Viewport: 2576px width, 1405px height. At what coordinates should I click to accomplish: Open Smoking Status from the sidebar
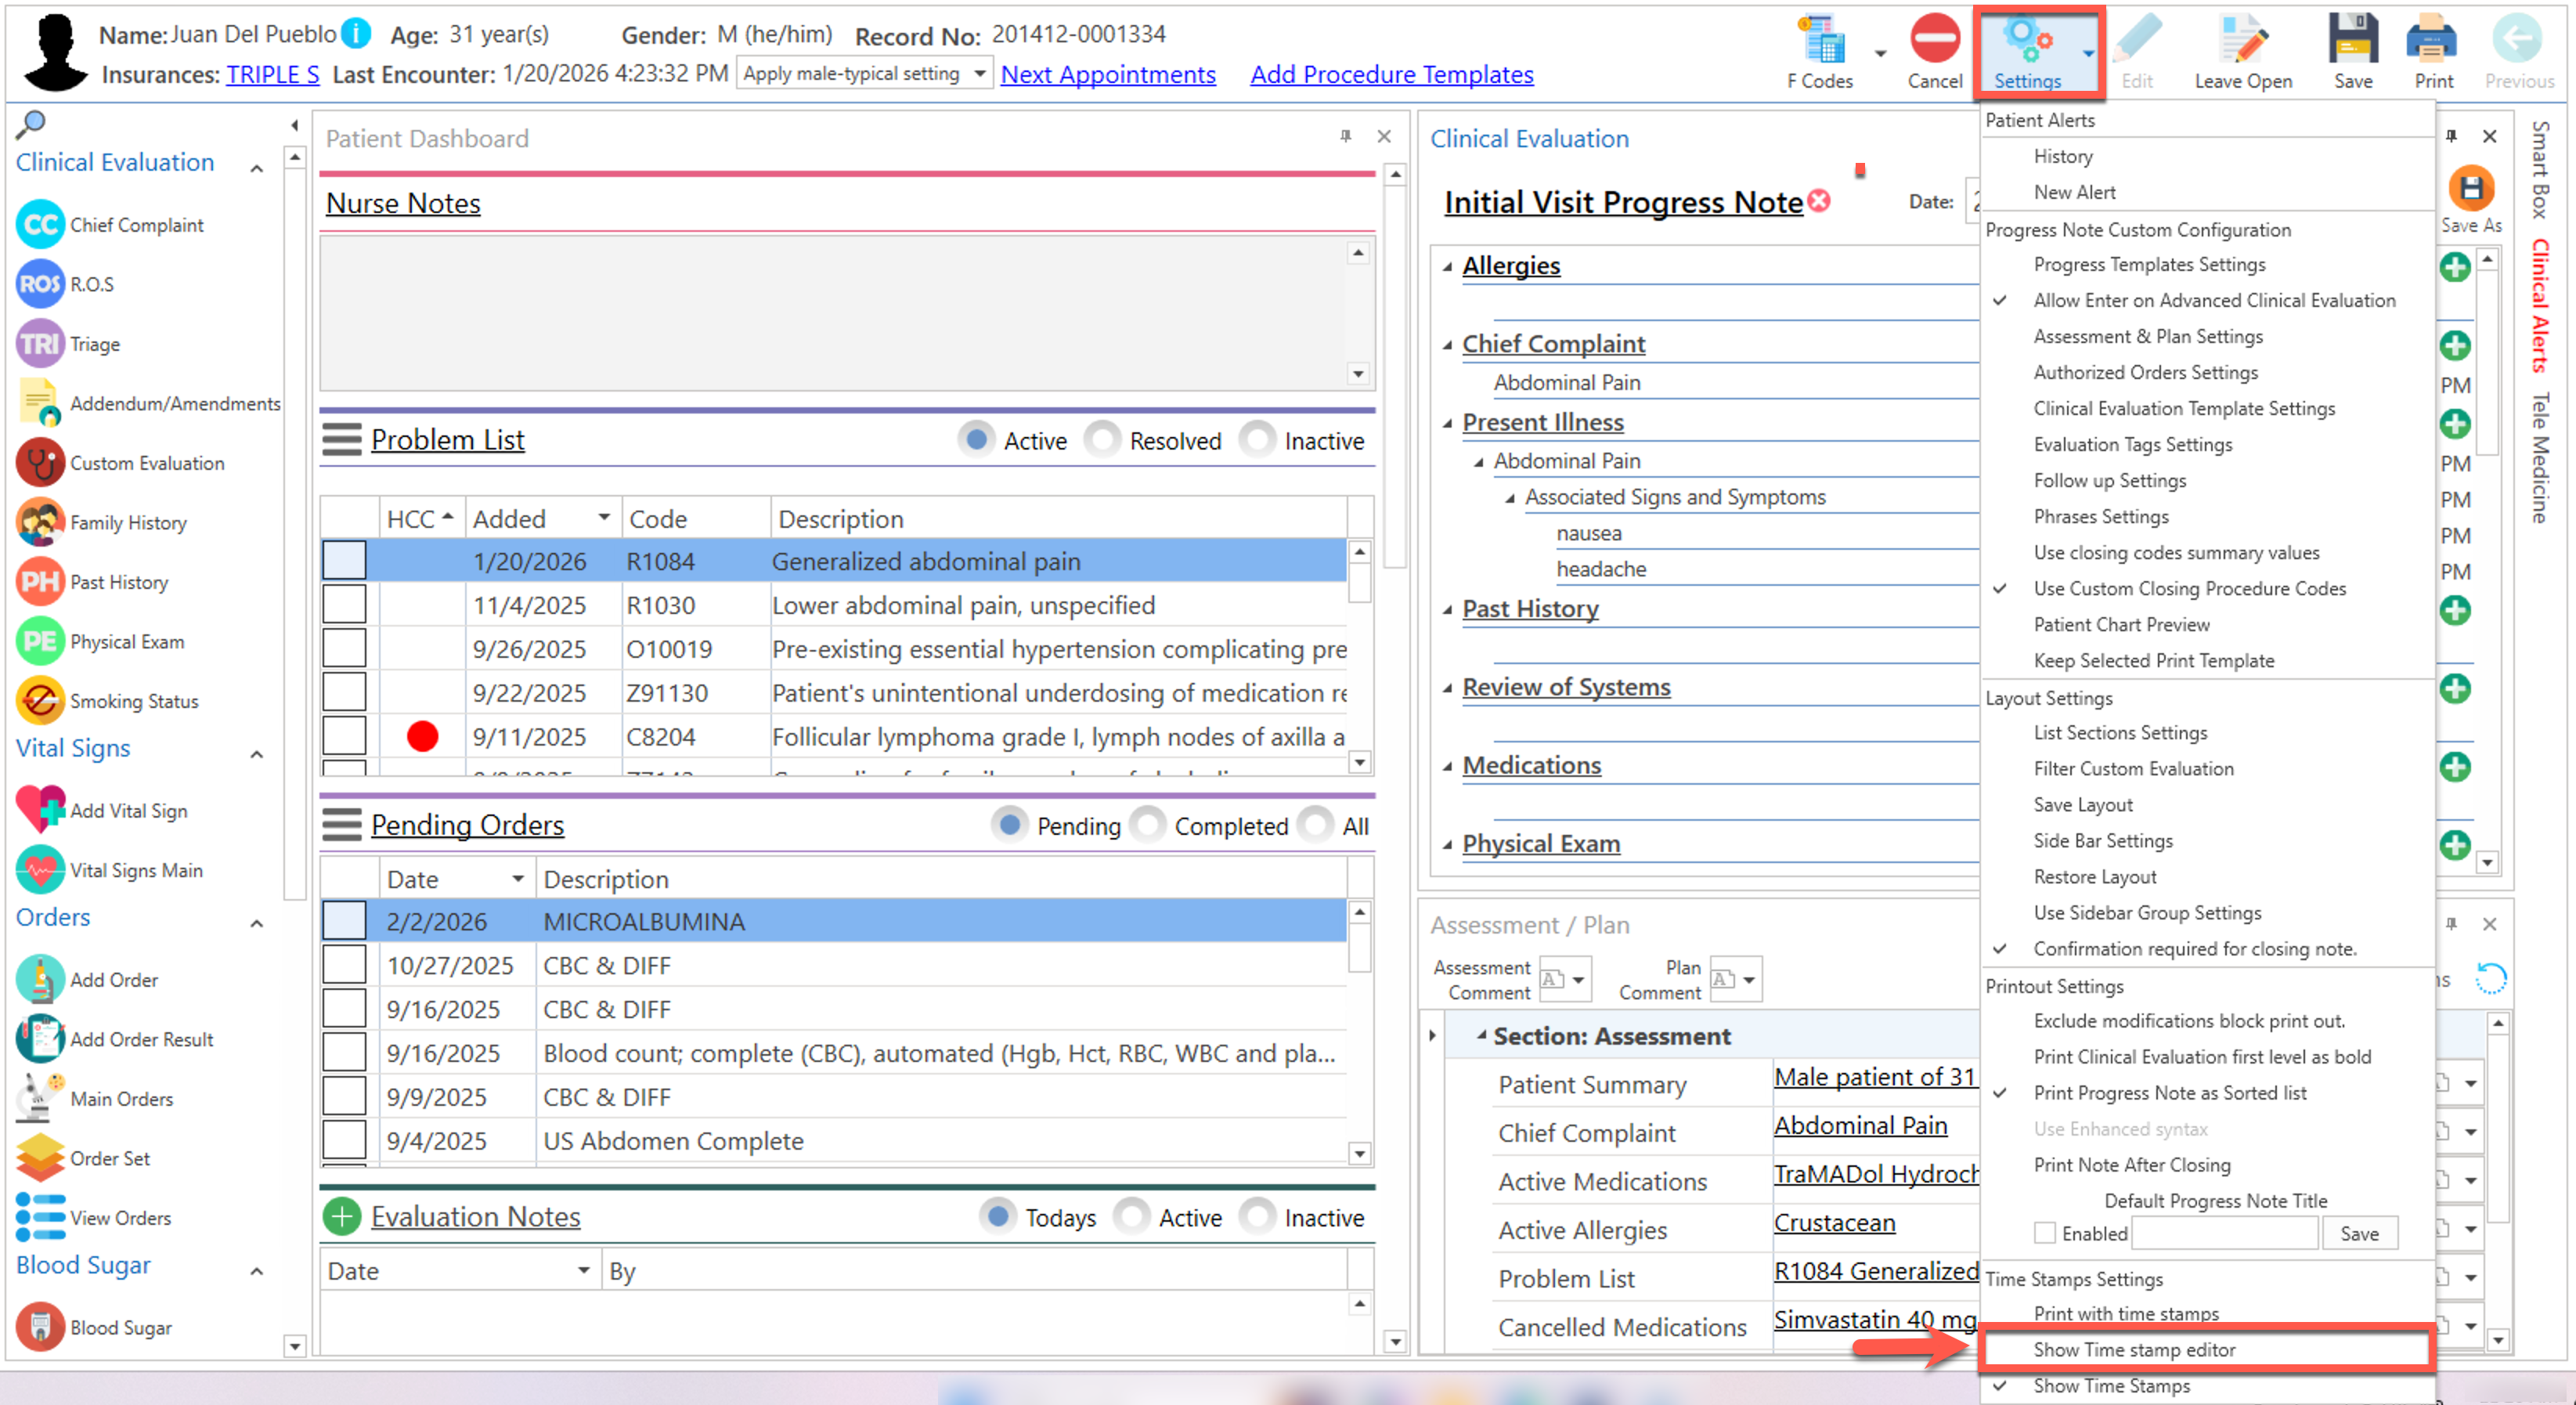coord(40,701)
